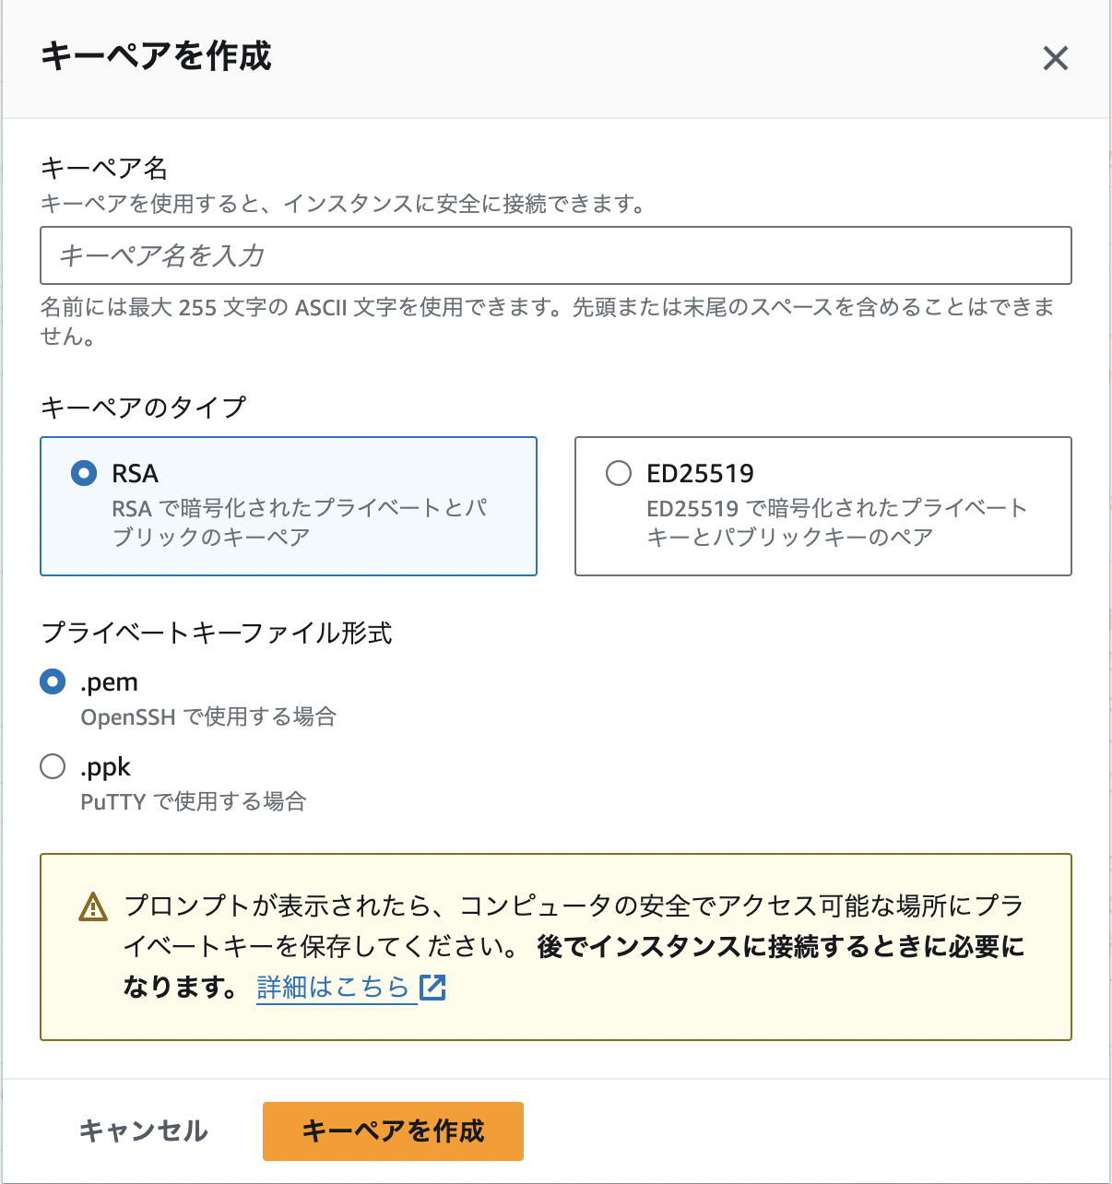1112x1184 pixels.
Task: Click the dialog title キーペアを作成
Action: click(155, 57)
